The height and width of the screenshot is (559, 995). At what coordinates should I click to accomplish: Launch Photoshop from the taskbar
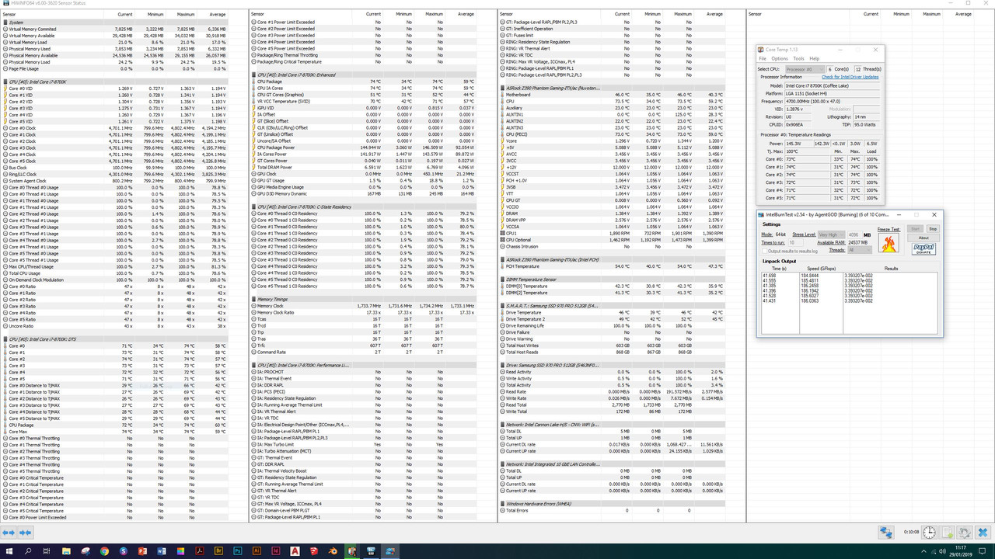coord(239,552)
